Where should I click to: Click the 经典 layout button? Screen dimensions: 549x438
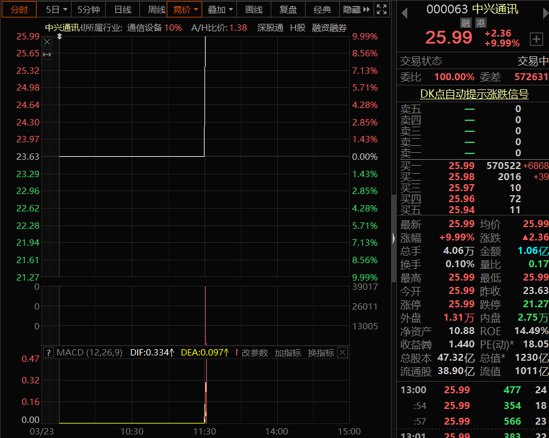(322, 9)
